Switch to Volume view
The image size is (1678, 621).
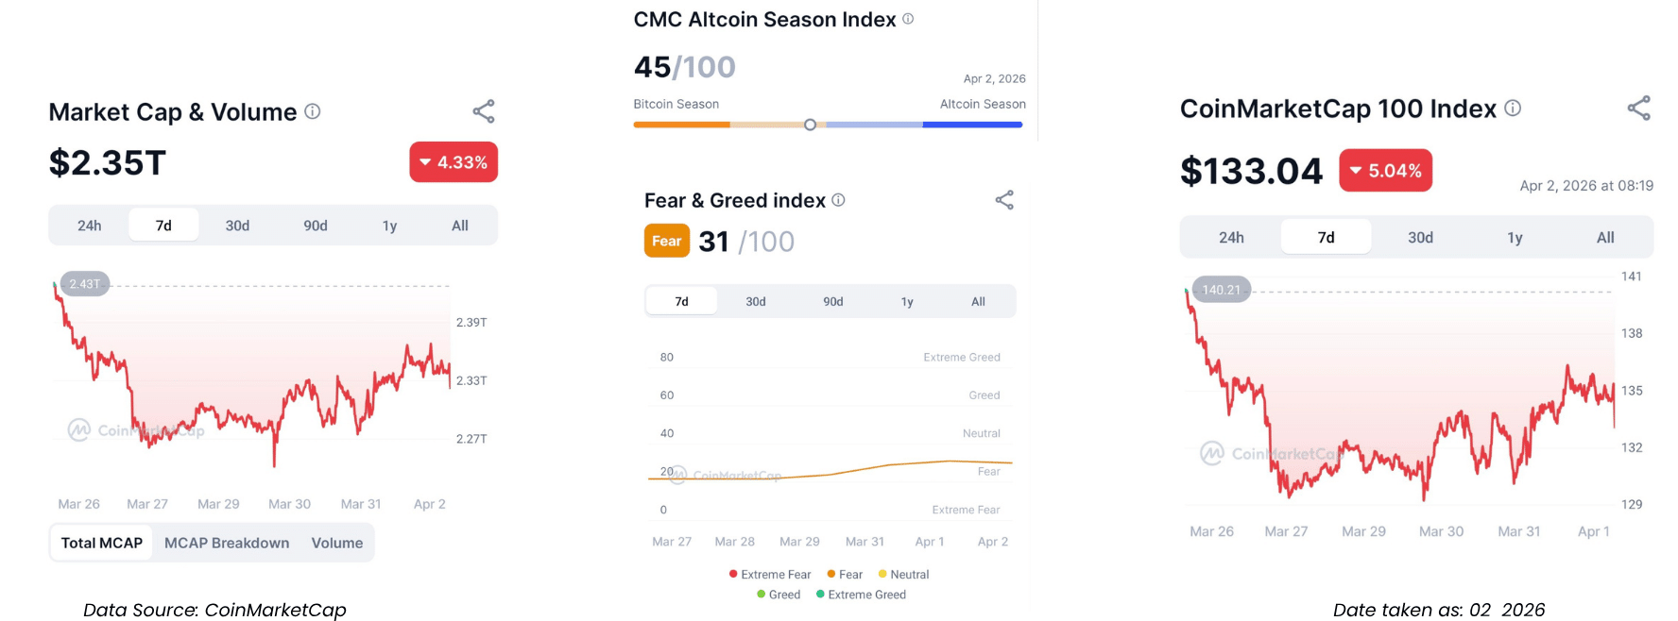click(x=337, y=543)
